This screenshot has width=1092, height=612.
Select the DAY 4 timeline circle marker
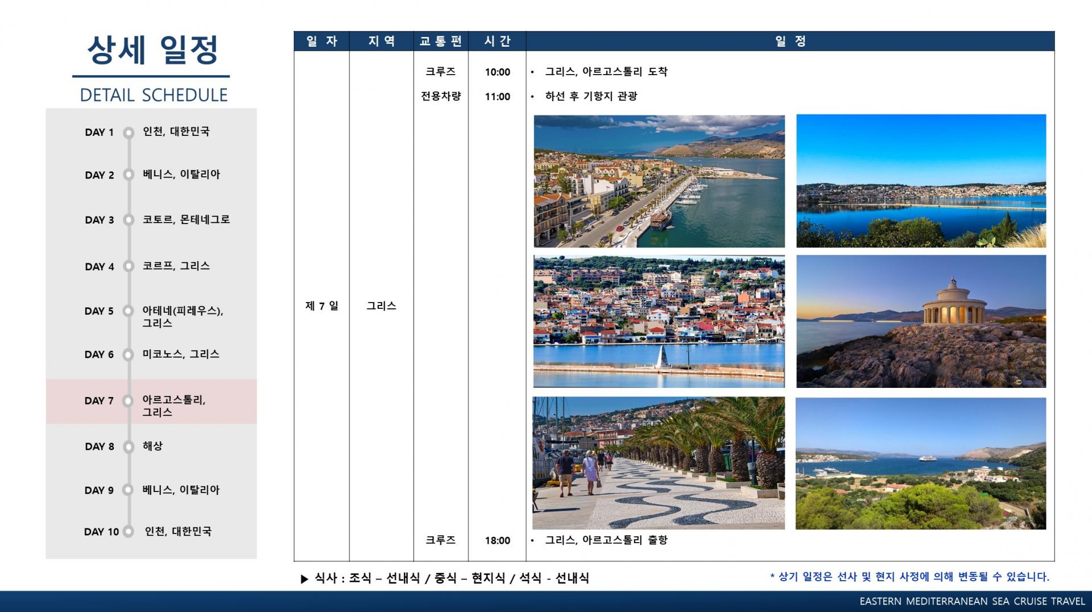[129, 266]
